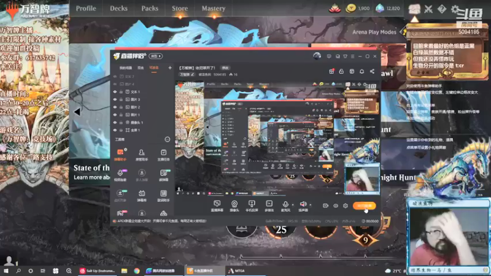Screen dimensions: 491x276
Task: Expand microphone options arrow
Action: click(293, 205)
